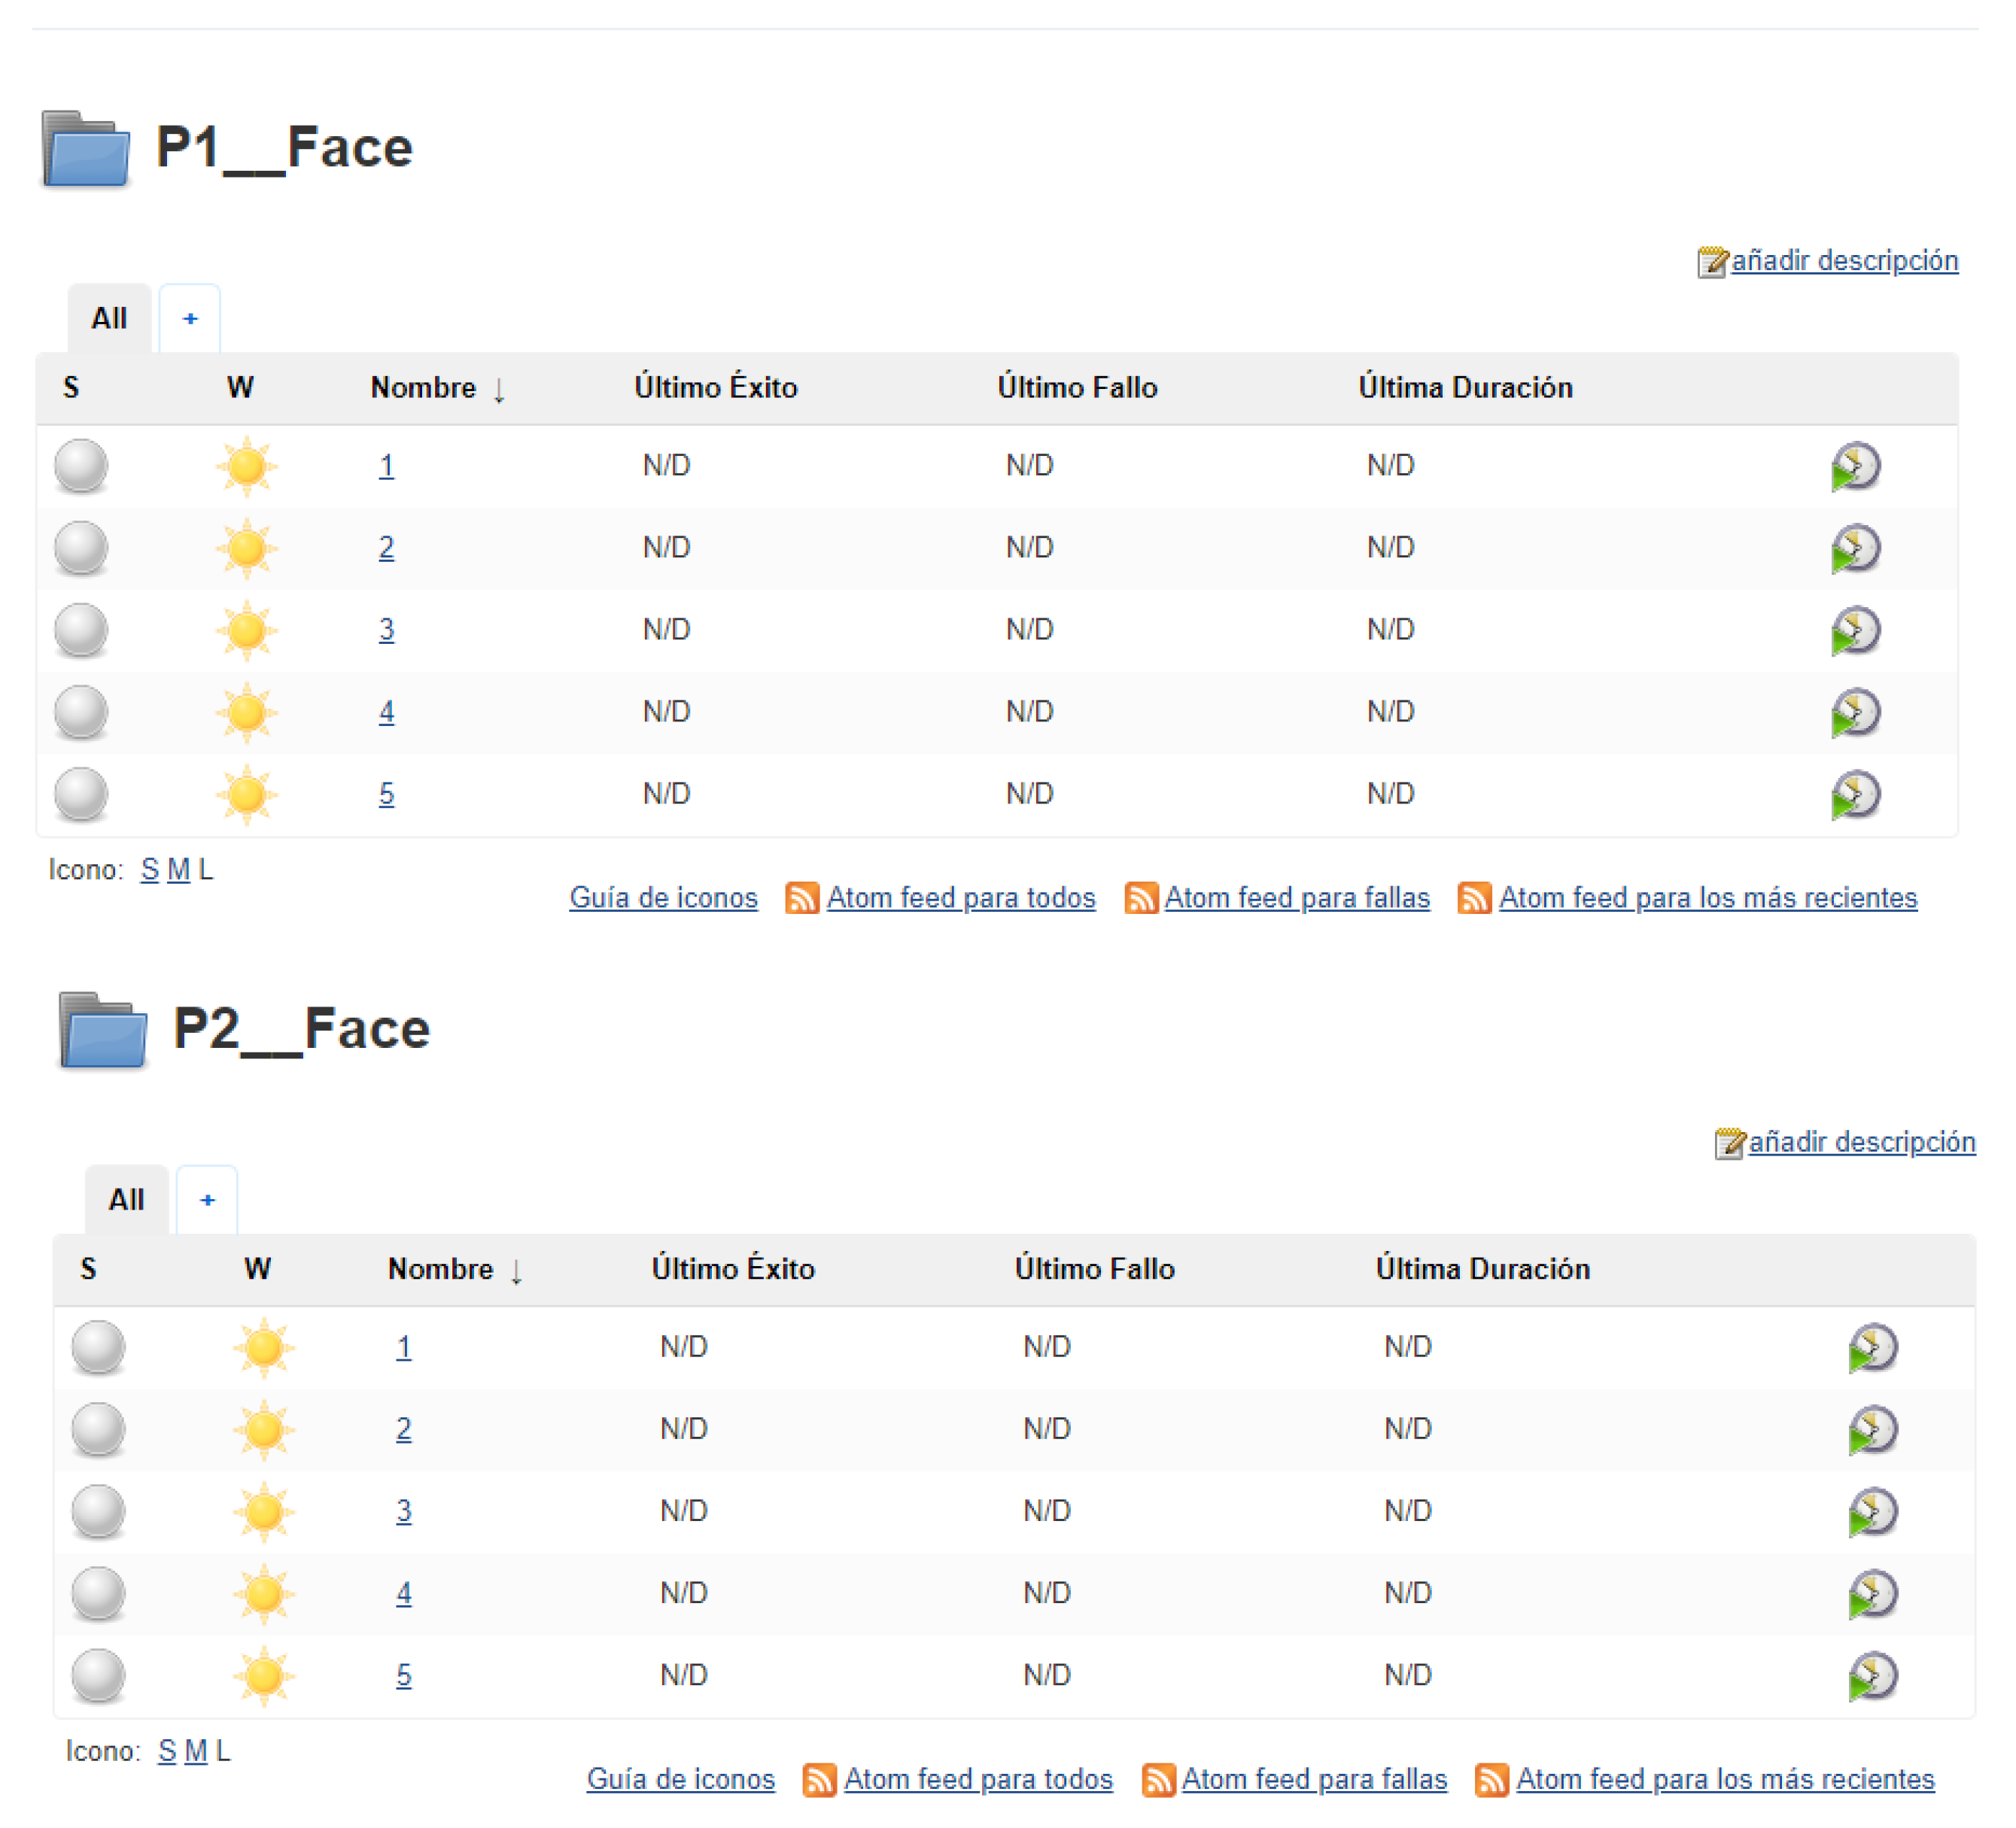Open Guía de iconos link under P2__Face
Viewport: 2016px width, 1828px height.
coord(680,1779)
